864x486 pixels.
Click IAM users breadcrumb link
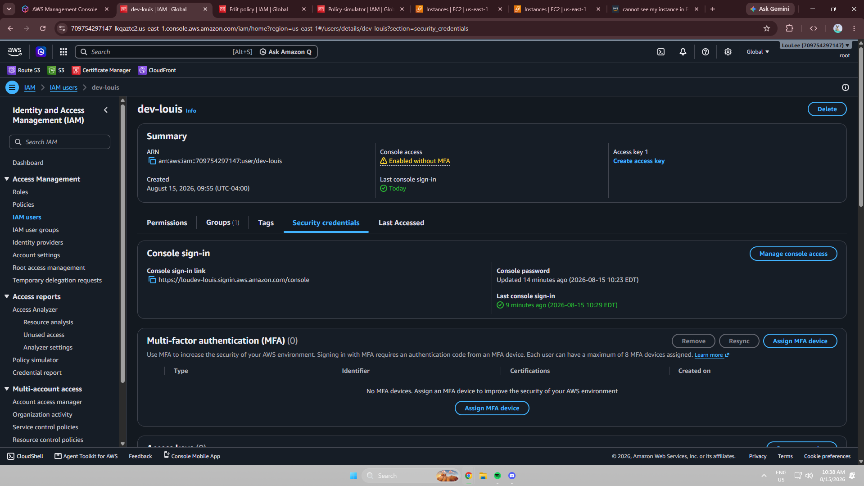tap(63, 87)
